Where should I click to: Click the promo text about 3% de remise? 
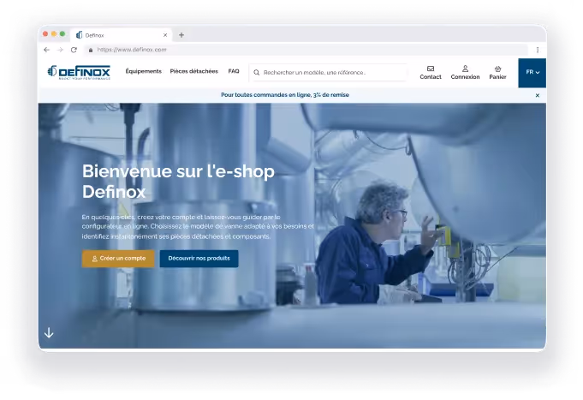[x=285, y=95]
